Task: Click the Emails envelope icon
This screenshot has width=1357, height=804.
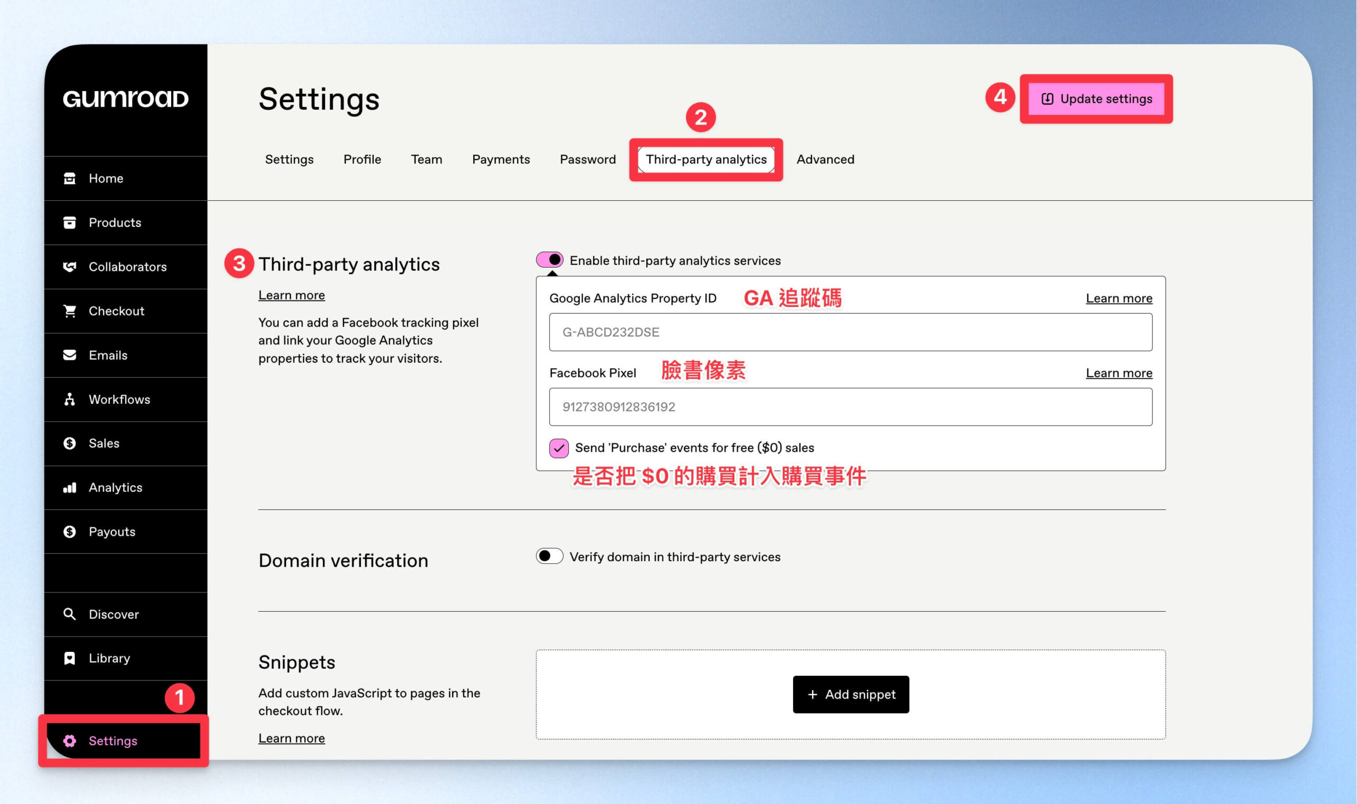Action: (x=69, y=355)
